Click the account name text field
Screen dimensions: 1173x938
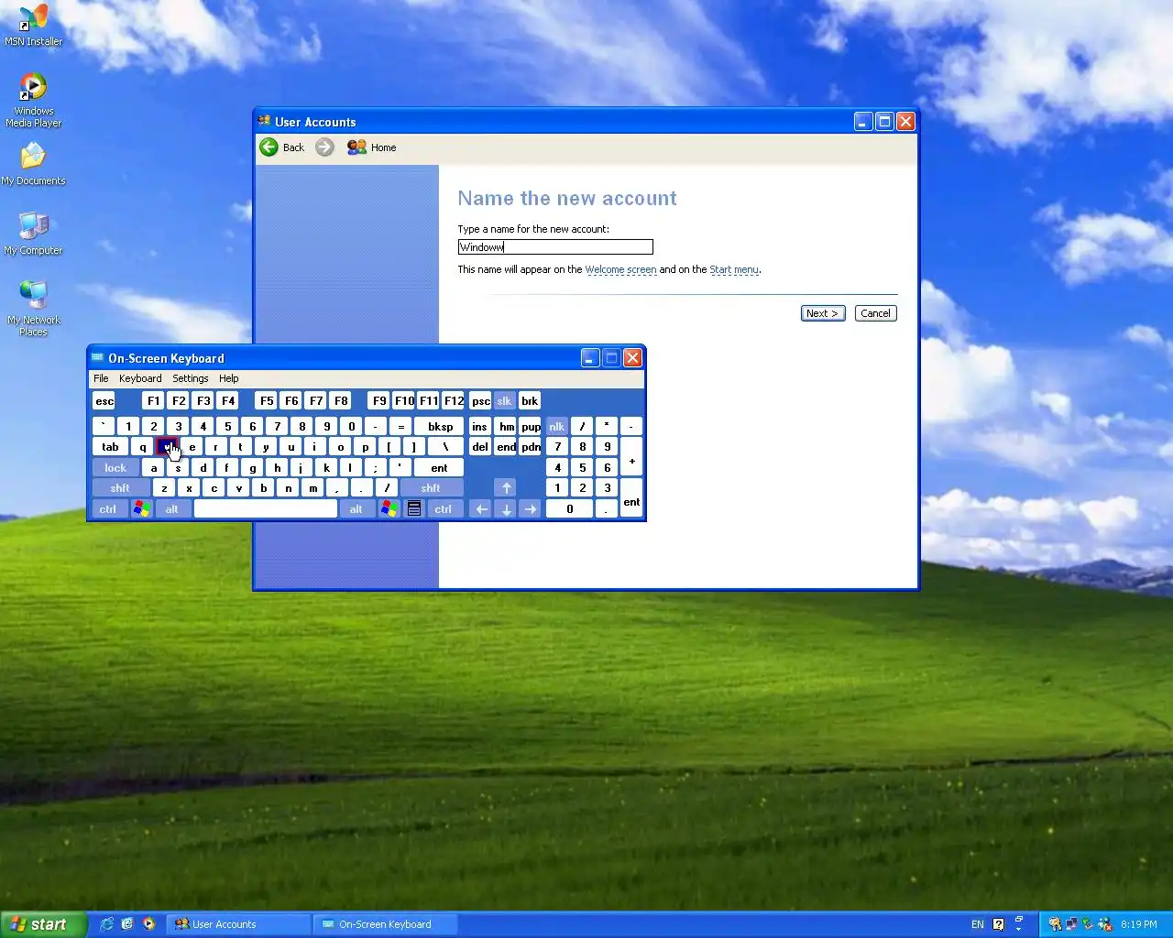tap(555, 247)
